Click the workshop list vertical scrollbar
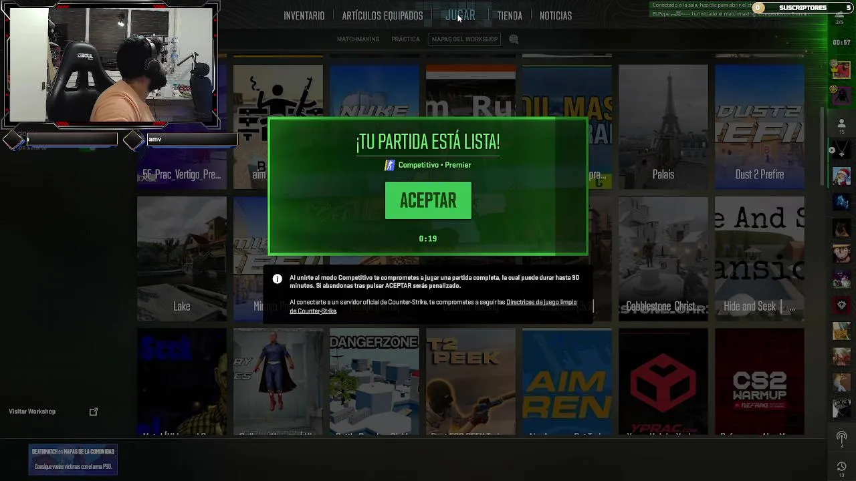The width and height of the screenshot is (856, 481). tap(823, 146)
